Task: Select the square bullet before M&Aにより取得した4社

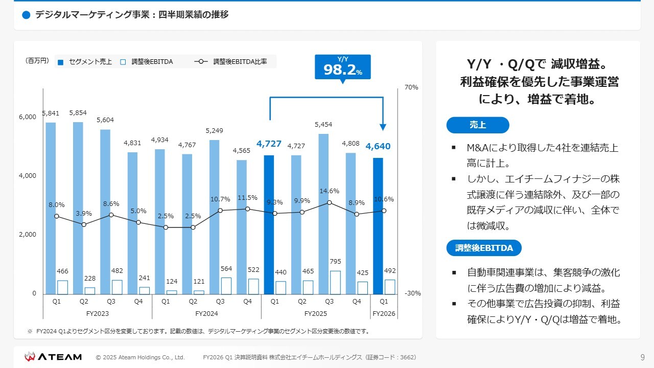Action: (453, 148)
